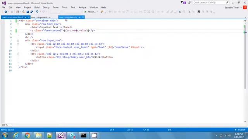Viewport: 248px width, 139px height.
Task: Open the Tools menu
Action: coord(65,7)
